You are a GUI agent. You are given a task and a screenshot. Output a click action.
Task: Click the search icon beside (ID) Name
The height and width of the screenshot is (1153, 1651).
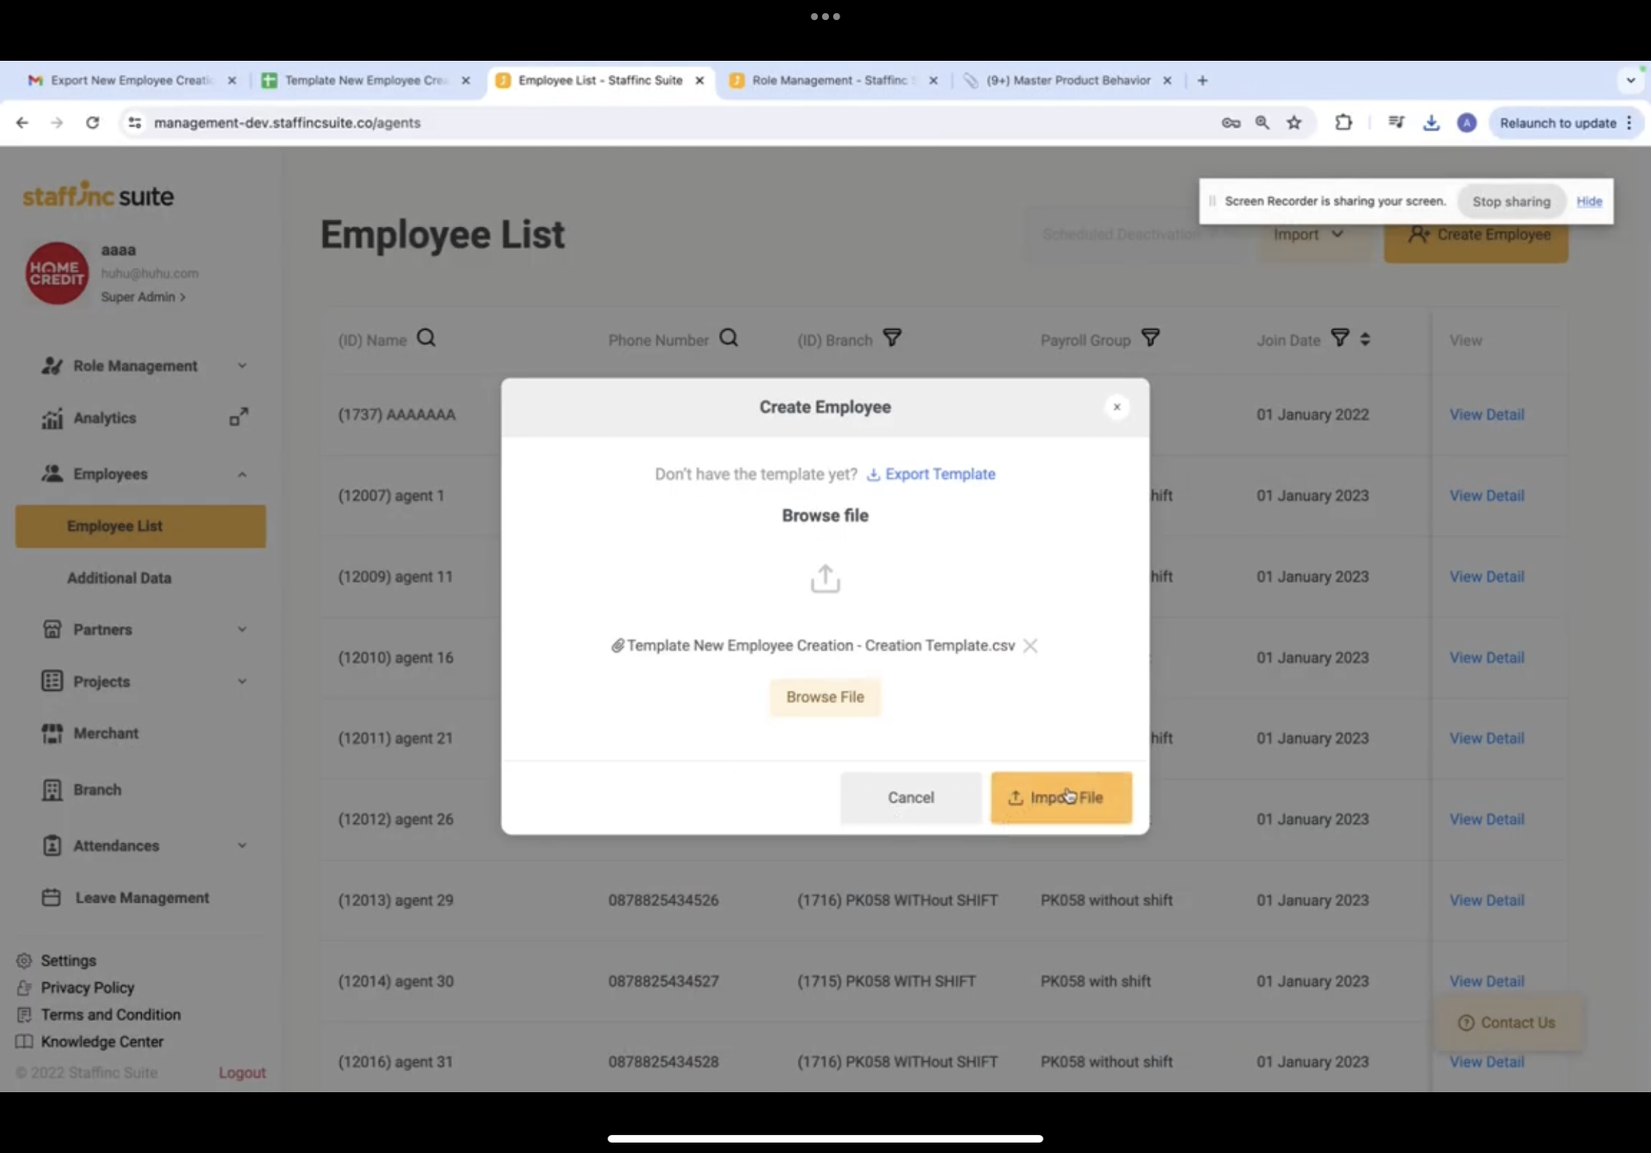(x=426, y=338)
